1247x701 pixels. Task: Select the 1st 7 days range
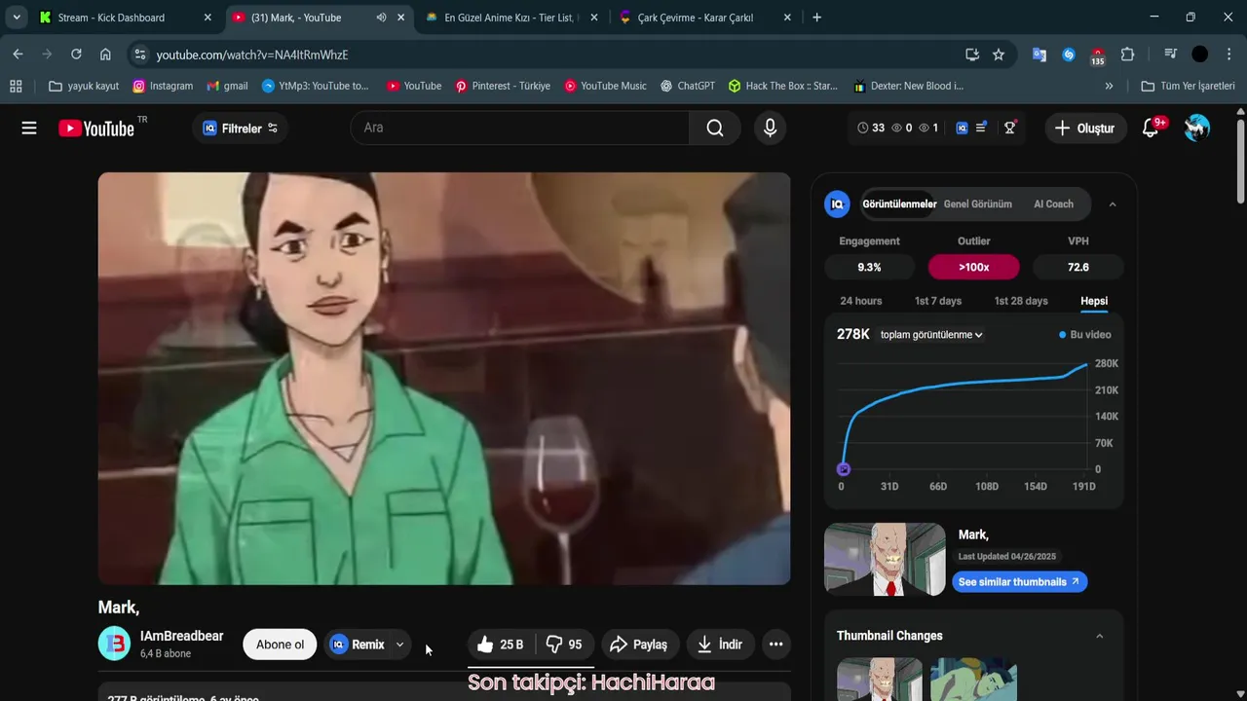tap(938, 301)
